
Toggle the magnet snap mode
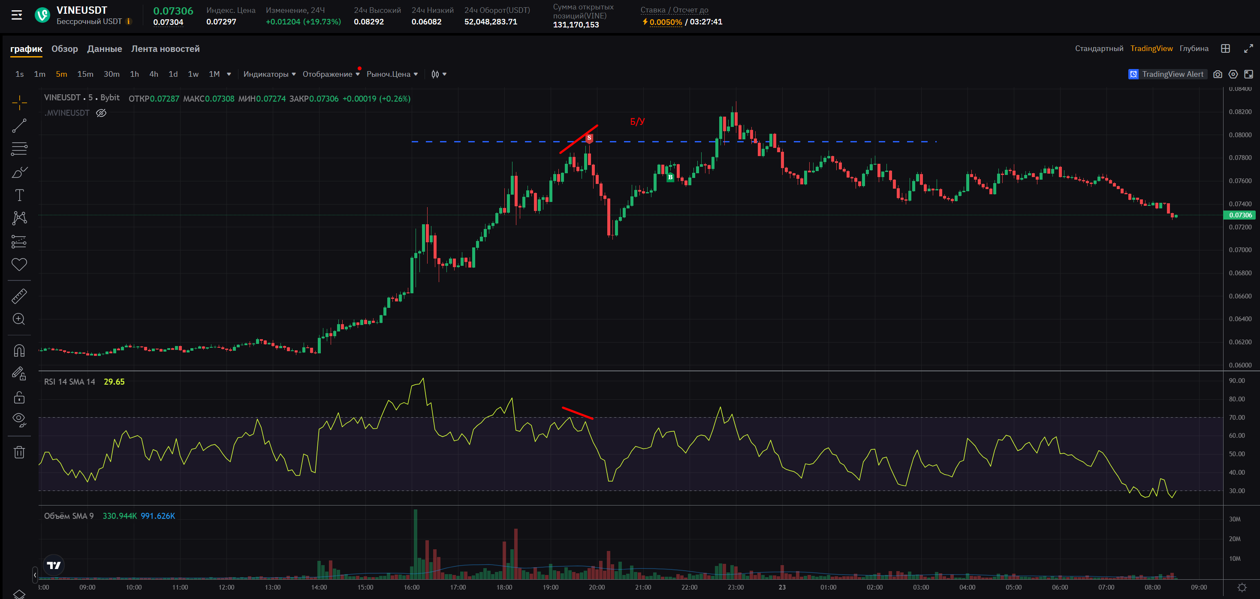point(19,351)
